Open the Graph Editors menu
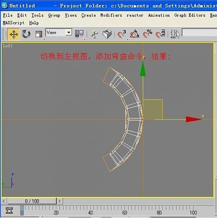This screenshot has width=217, height=218. (x=190, y=15)
